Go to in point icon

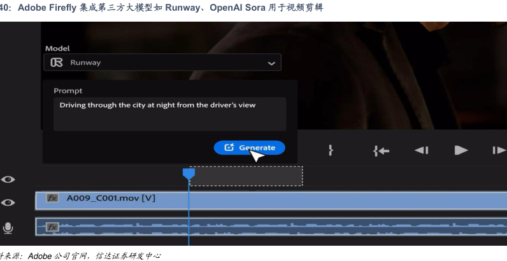pos(381,150)
